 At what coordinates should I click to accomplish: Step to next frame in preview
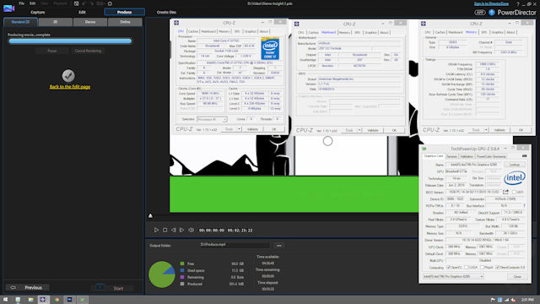click(x=182, y=230)
